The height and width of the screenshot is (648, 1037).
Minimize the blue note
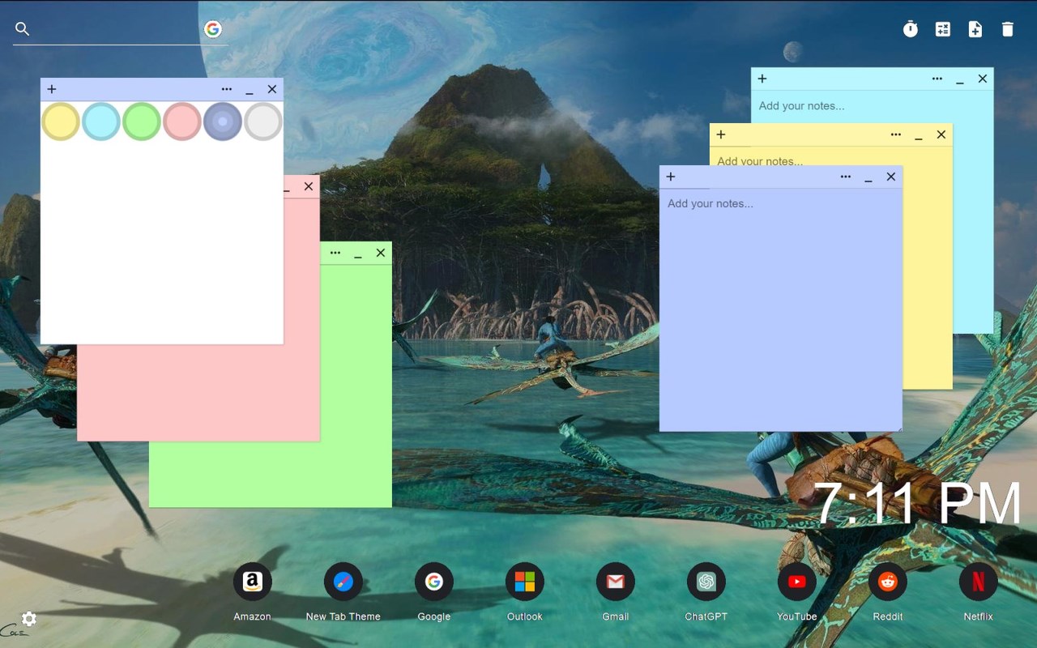[x=868, y=177]
